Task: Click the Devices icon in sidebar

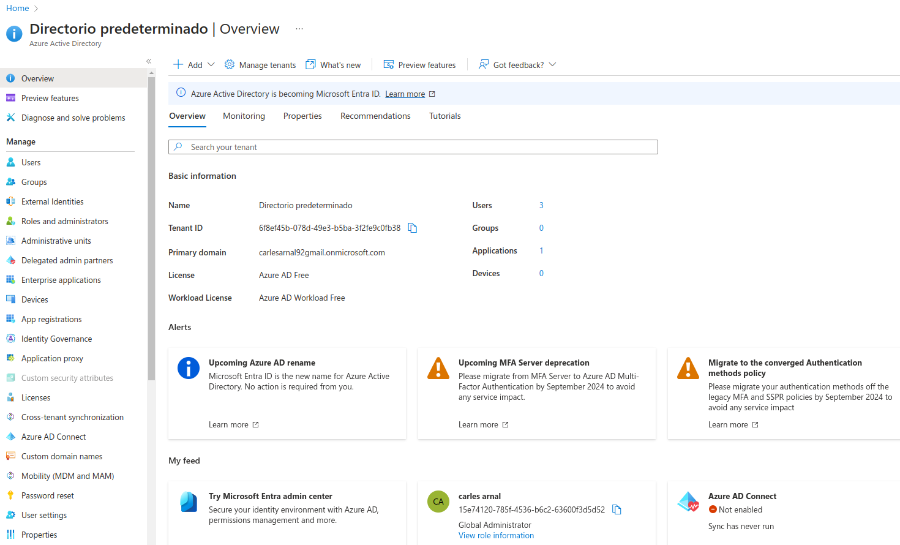Action: (10, 299)
